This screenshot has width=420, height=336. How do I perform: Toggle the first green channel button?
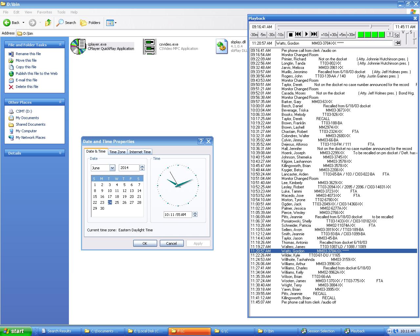pos(361,34)
